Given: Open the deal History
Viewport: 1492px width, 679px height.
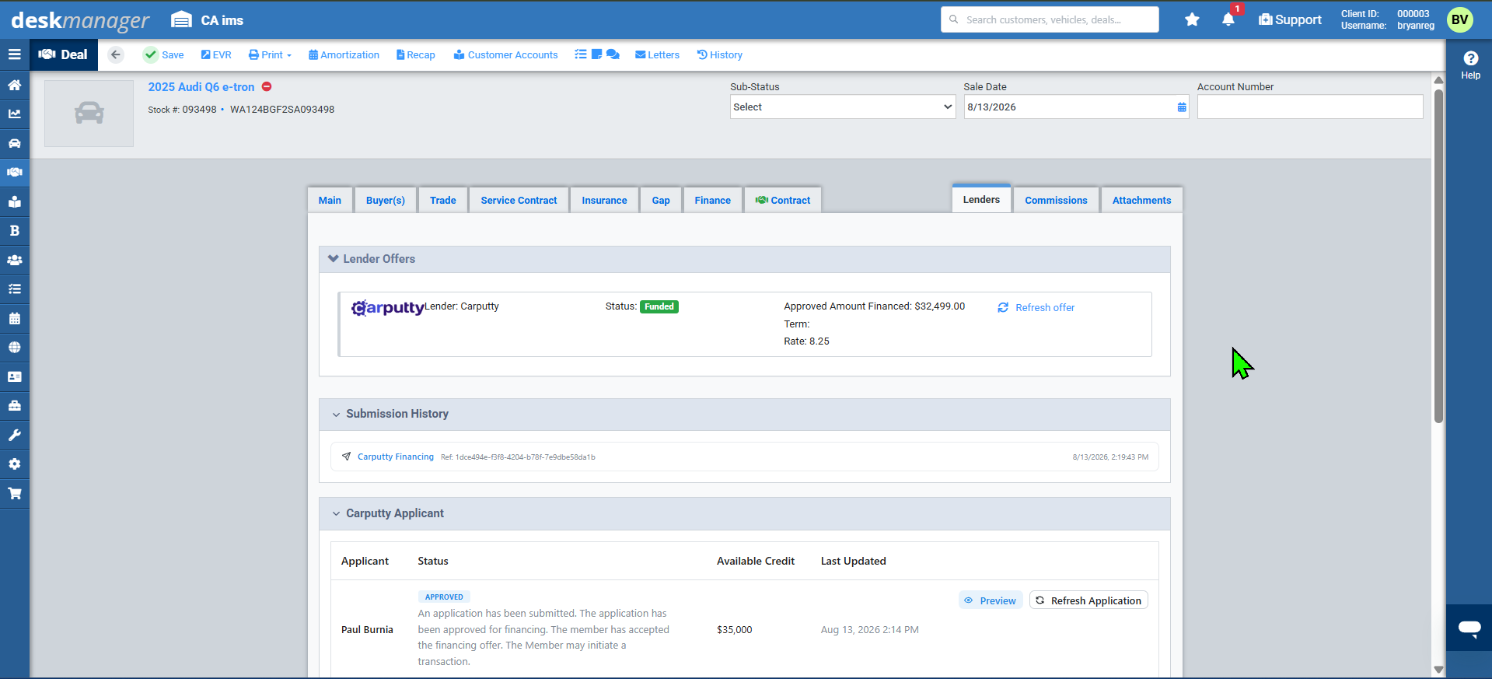Looking at the screenshot, I should pos(719,54).
